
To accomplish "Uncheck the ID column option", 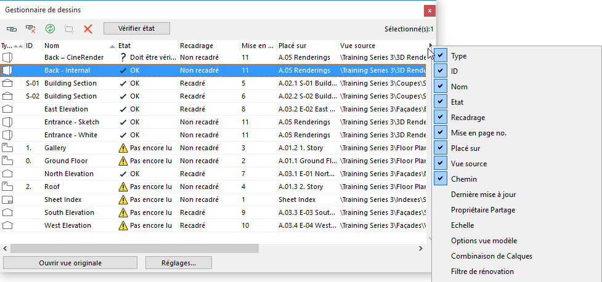I will 441,71.
